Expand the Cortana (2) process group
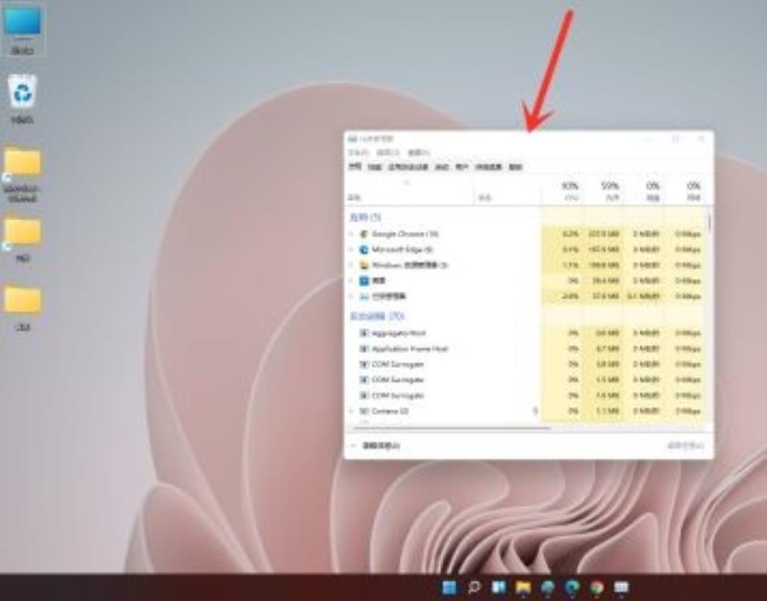The width and height of the screenshot is (767, 601). pos(351,411)
